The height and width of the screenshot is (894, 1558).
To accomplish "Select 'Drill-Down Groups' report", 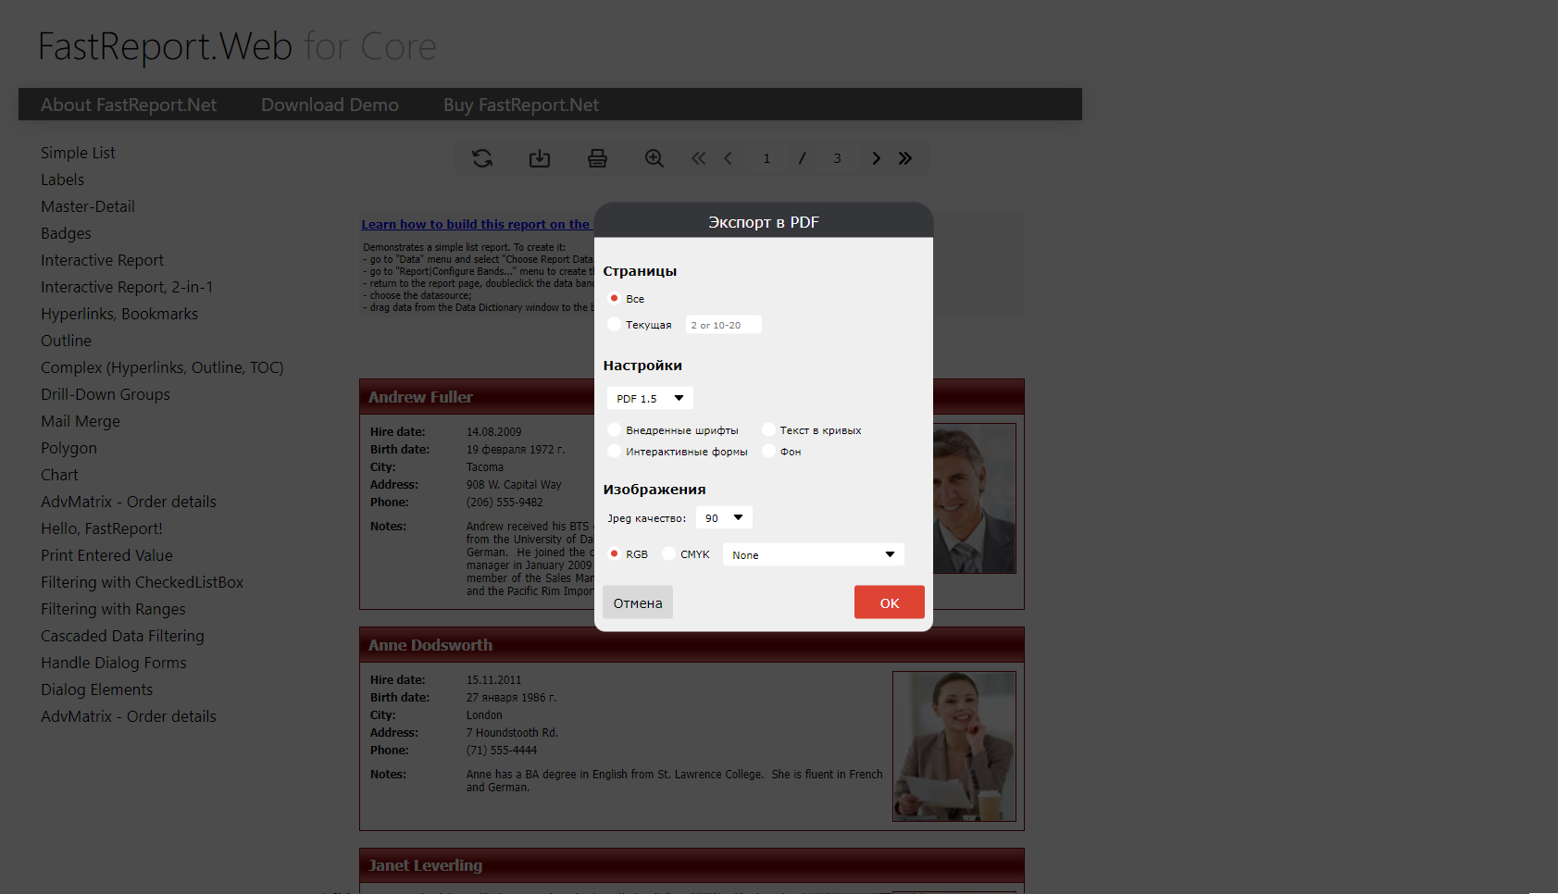I will [106, 394].
